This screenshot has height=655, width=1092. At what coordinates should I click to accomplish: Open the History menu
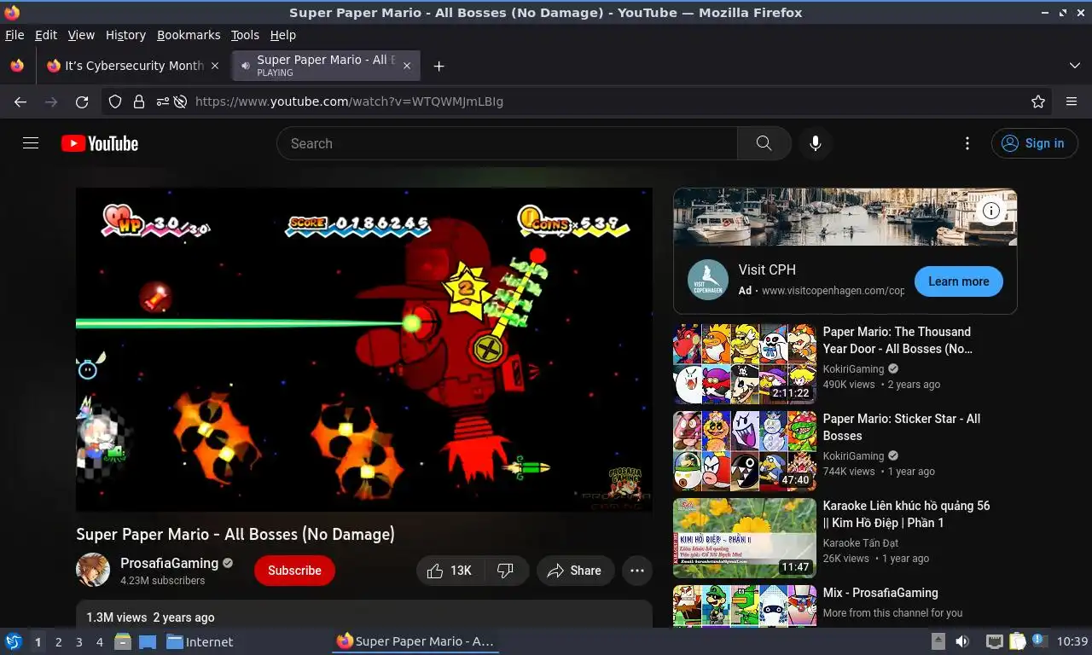[x=125, y=35]
